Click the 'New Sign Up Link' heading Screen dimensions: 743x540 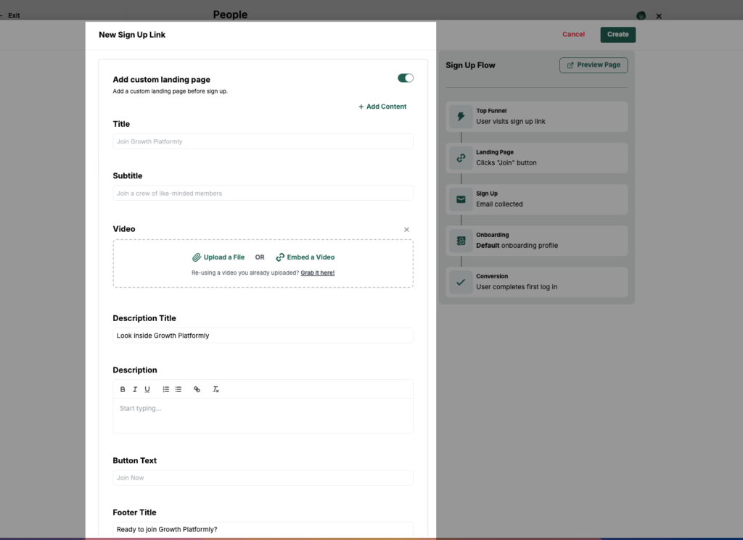tap(132, 35)
